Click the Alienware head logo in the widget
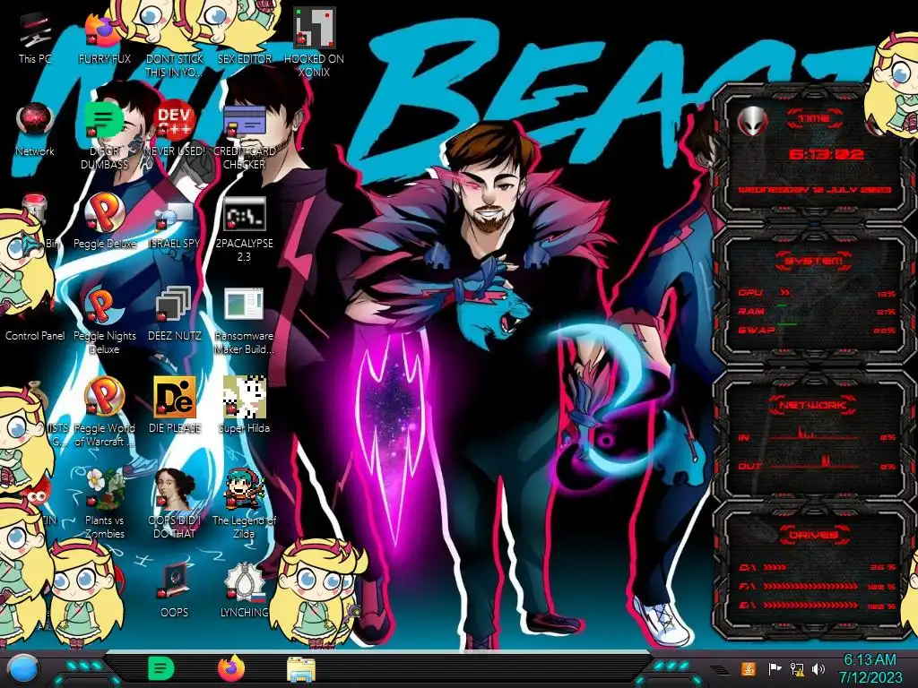The width and height of the screenshot is (918, 688). [x=753, y=121]
